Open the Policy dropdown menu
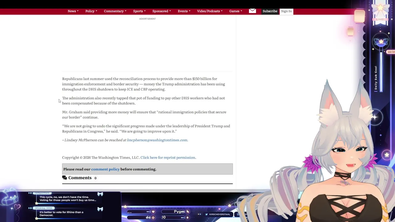The height and width of the screenshot is (222, 395). coord(91,11)
